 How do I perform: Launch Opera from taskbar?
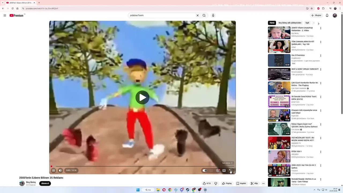point(164,190)
